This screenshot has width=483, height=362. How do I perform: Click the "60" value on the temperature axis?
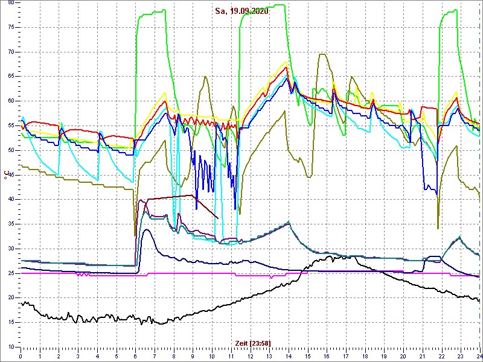10,101
